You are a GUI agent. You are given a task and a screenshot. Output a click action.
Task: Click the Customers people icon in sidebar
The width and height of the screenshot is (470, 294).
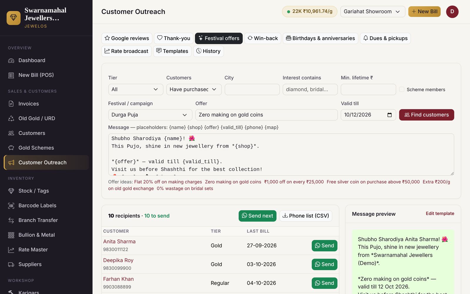(11, 133)
